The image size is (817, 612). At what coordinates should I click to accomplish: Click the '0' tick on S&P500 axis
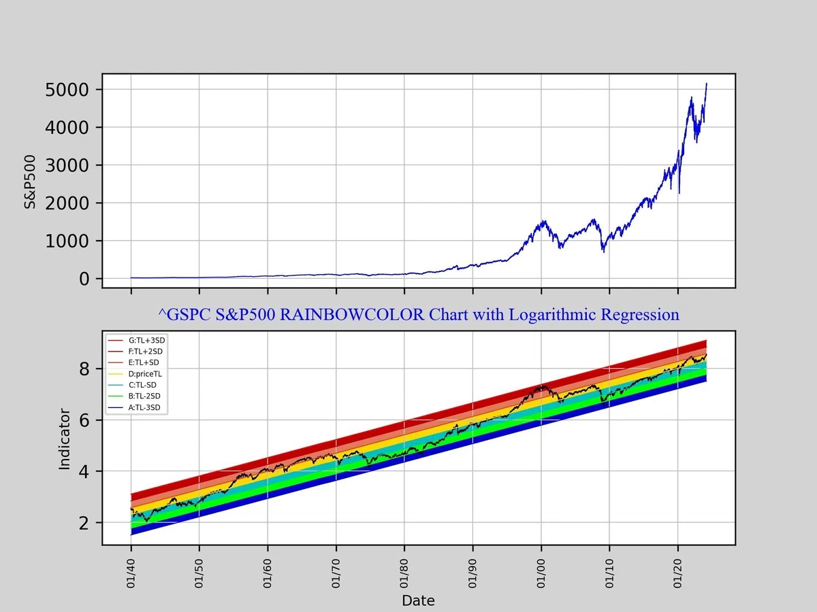coord(85,279)
